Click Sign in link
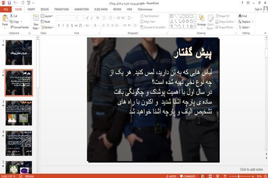This screenshot has height=178, width=268. (x=258, y=9)
